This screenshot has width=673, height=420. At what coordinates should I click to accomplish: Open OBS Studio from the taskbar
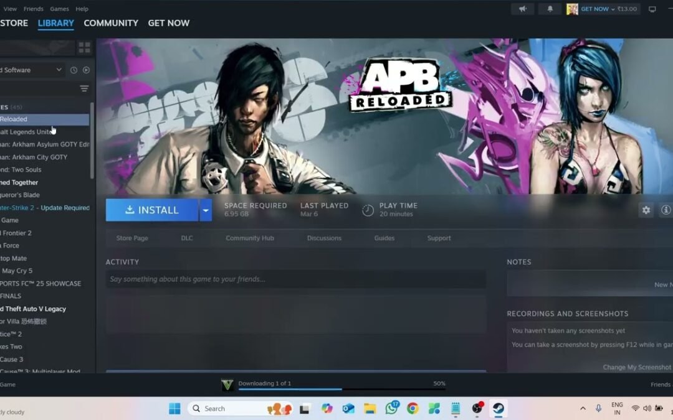tap(477, 408)
